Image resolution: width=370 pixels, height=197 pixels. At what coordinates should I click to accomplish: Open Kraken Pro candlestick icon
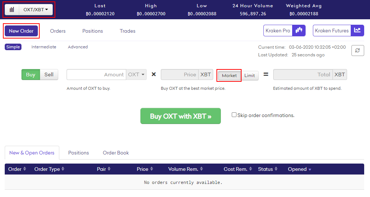coord(299,31)
